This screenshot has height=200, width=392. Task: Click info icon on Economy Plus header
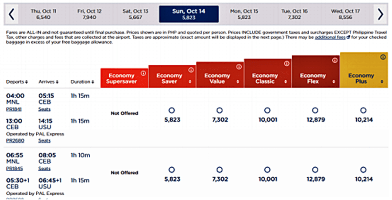click(x=383, y=57)
